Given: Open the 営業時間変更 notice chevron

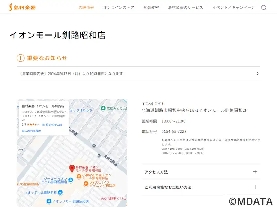Looking at the screenshot, I should pos(258,73).
